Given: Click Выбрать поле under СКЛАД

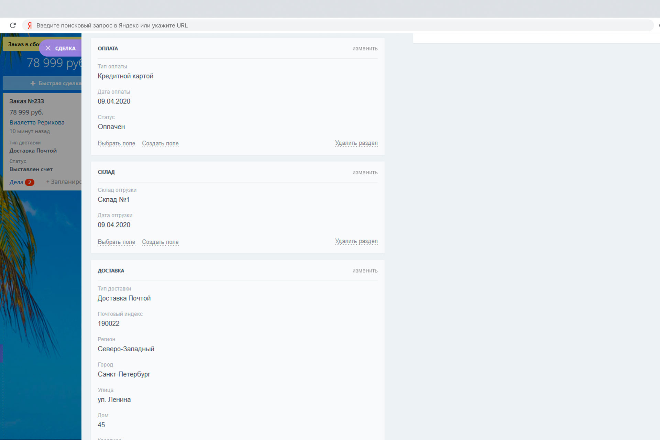Looking at the screenshot, I should (x=116, y=242).
